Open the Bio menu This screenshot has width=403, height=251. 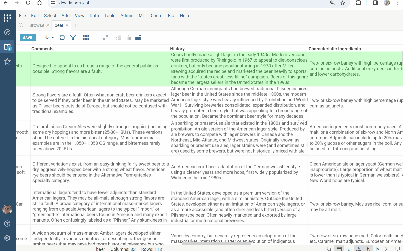click(x=171, y=16)
